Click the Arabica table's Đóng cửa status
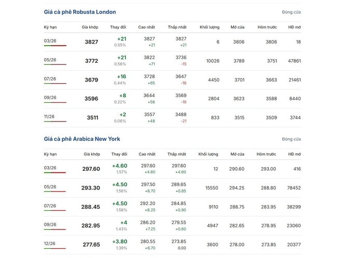 [x=291, y=139]
